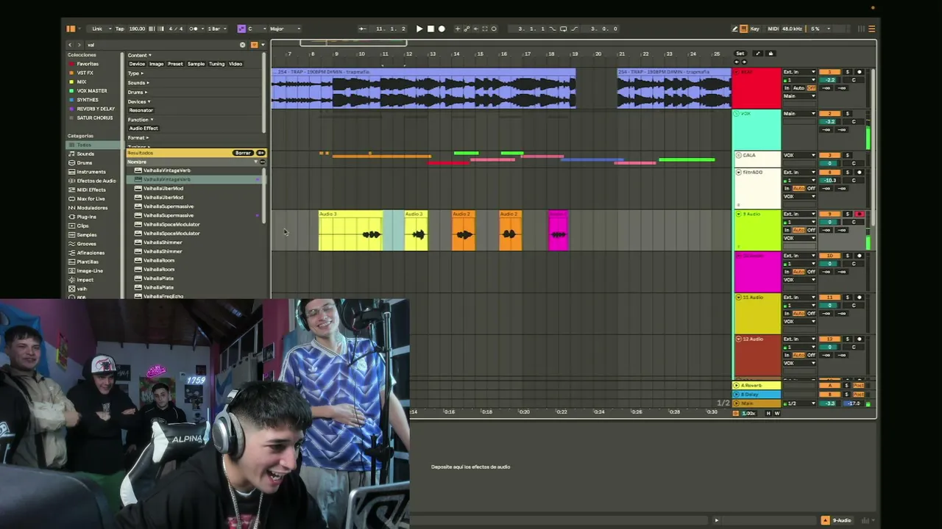Go forward in browser history
The image size is (942, 529).
click(x=80, y=45)
